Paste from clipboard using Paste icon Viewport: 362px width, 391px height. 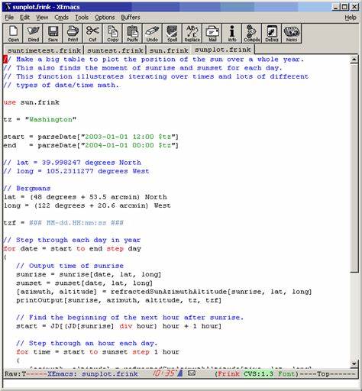[132, 34]
